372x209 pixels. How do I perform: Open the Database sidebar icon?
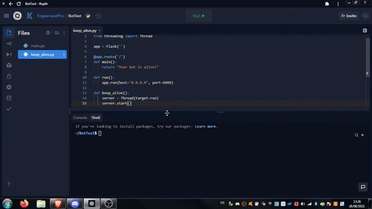click(9, 98)
